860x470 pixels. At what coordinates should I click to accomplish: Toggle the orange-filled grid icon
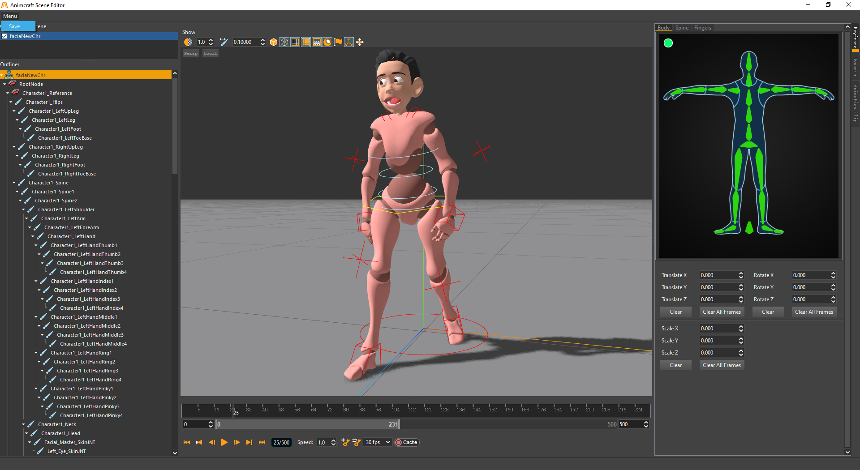click(x=306, y=42)
